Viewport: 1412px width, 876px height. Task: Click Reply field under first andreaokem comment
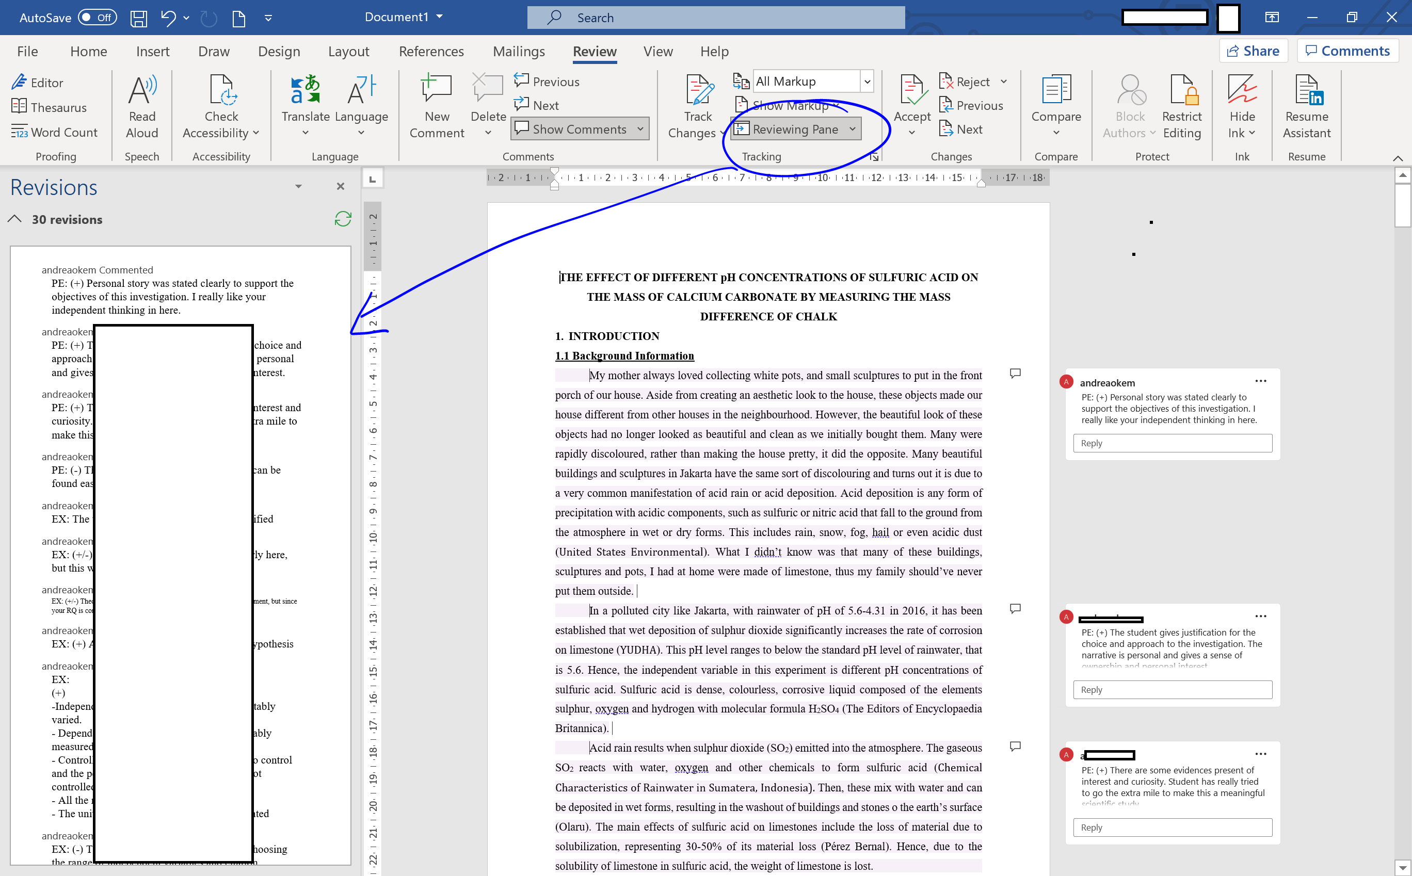tap(1172, 443)
